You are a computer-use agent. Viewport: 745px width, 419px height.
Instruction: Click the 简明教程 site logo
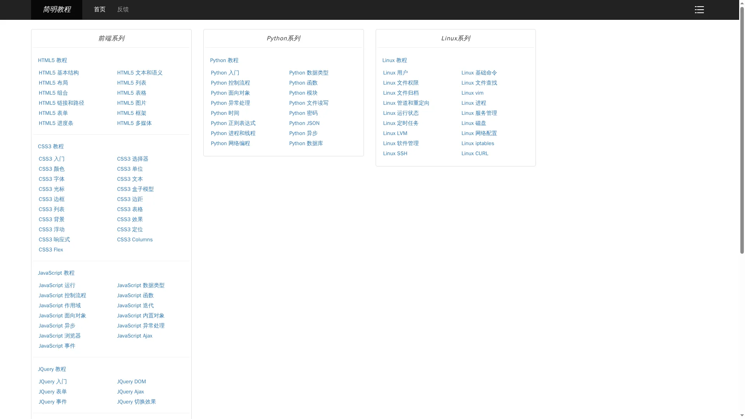57,10
